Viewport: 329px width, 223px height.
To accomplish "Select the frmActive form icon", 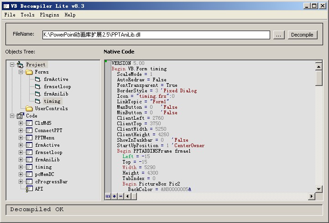I will (x=38, y=79).
